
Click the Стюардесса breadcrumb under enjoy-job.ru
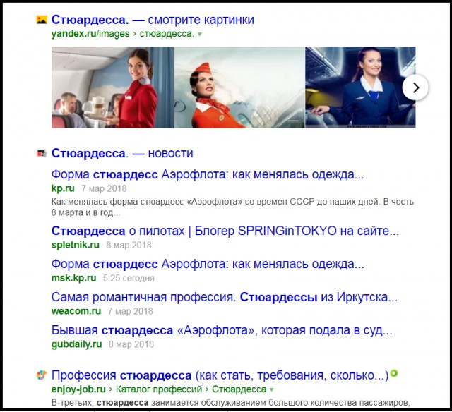coord(239,389)
